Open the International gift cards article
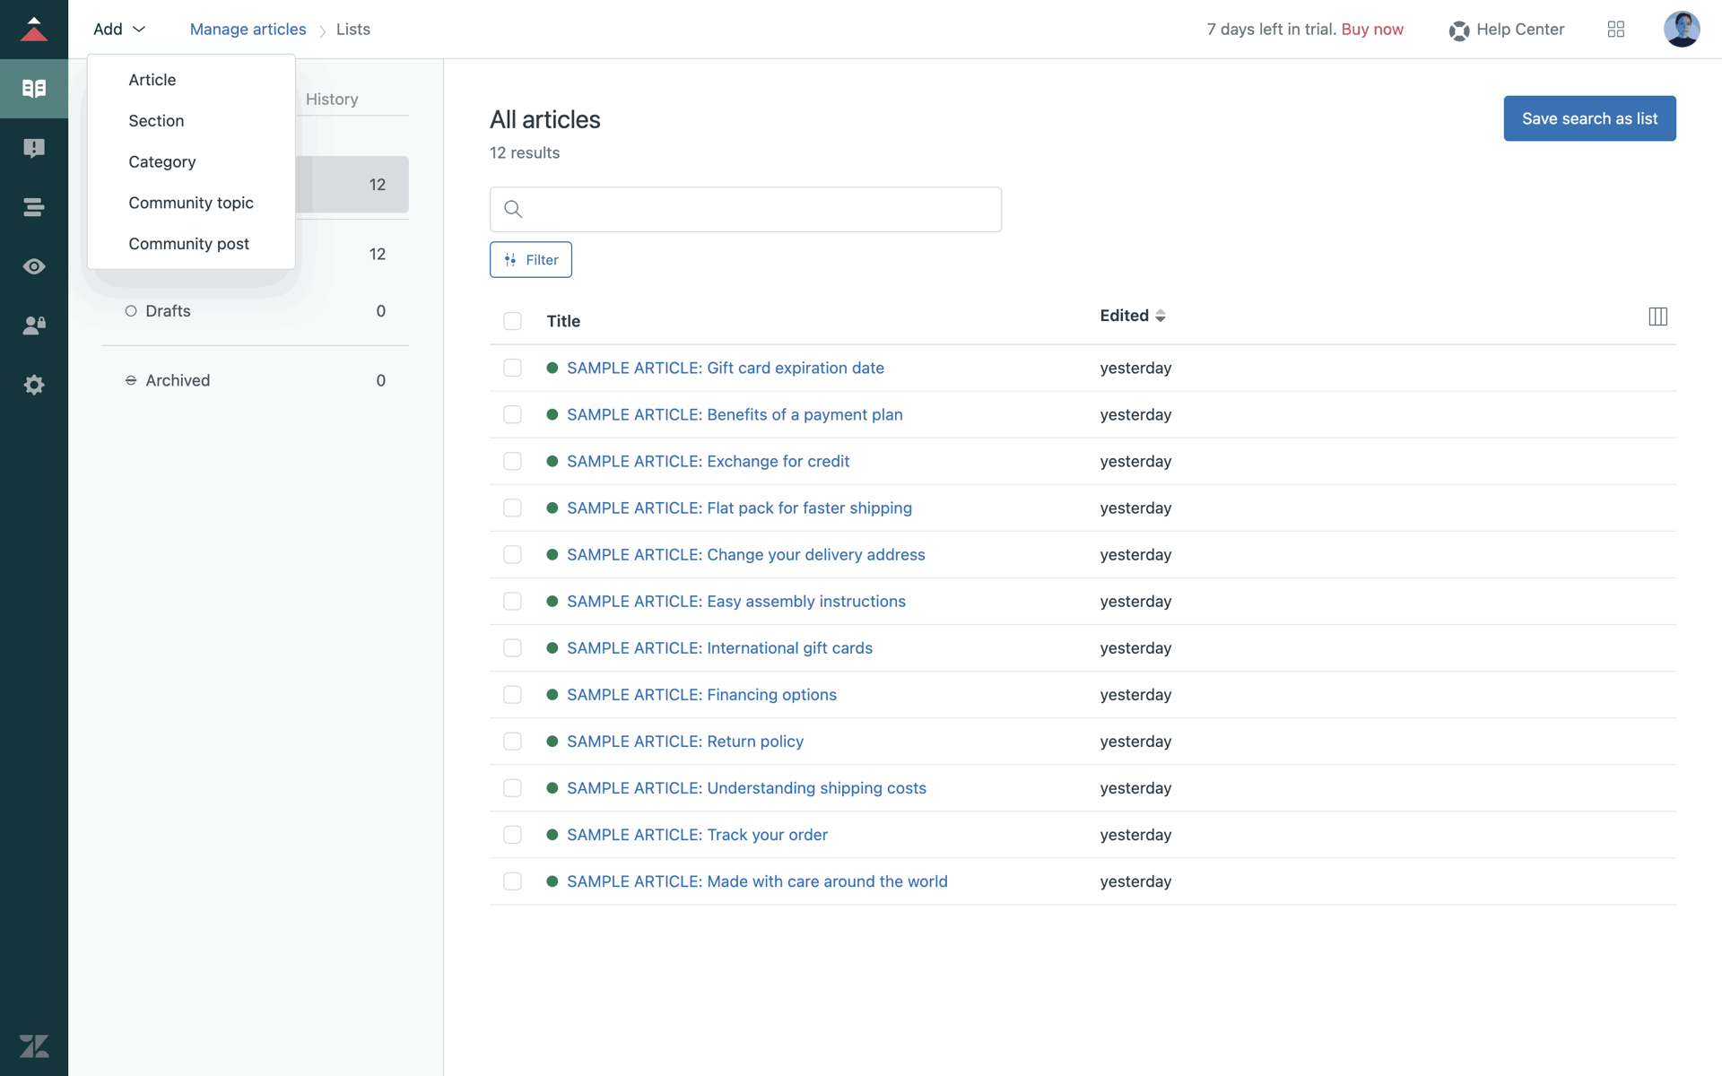Image resolution: width=1722 pixels, height=1076 pixels. tap(719, 647)
